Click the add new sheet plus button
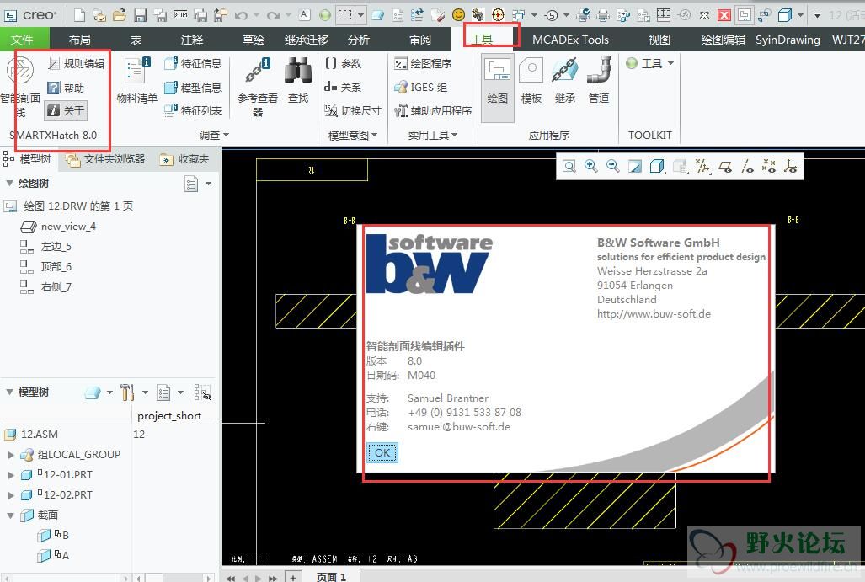 [x=293, y=577]
